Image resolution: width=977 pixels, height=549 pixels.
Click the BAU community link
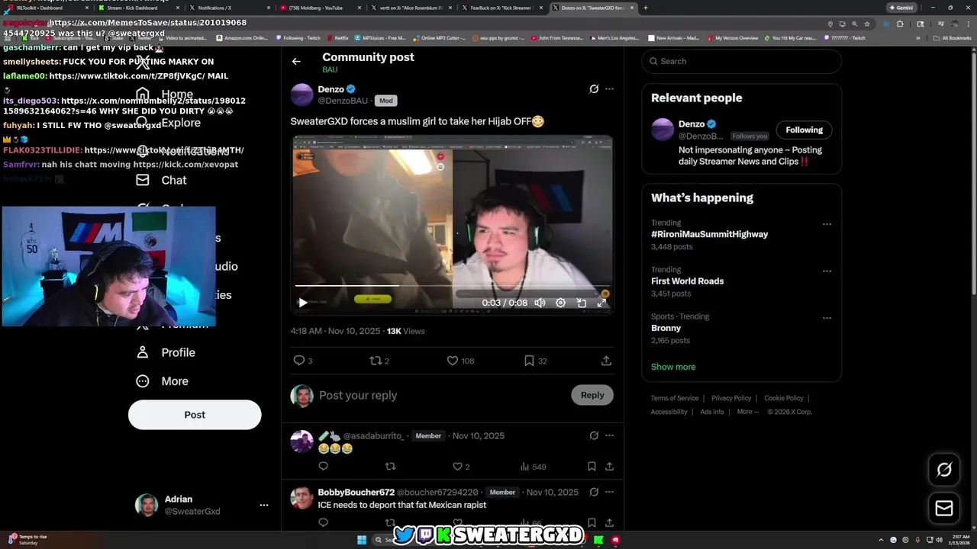pyautogui.click(x=330, y=69)
